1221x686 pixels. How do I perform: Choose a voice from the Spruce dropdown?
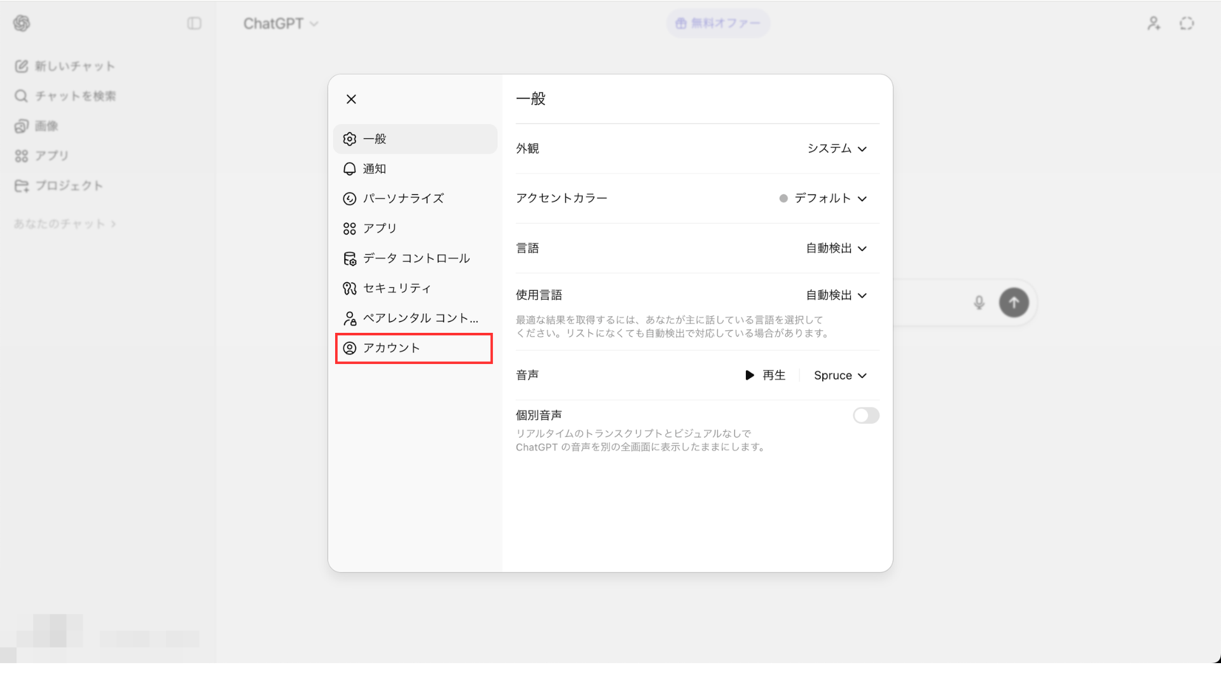click(840, 375)
